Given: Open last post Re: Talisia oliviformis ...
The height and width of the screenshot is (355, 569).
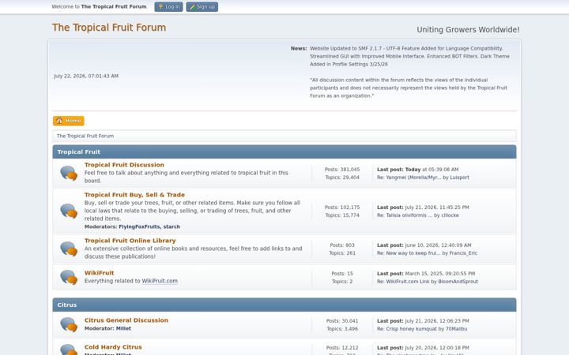Looking at the screenshot, I should tap(405, 215).
